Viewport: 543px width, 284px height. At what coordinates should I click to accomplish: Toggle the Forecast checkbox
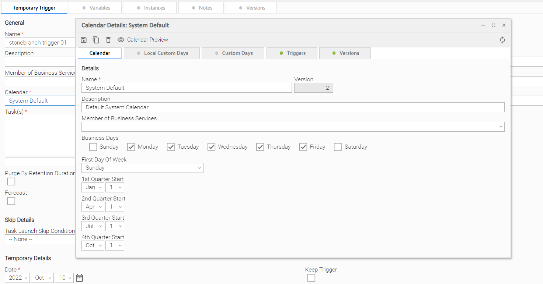11,201
